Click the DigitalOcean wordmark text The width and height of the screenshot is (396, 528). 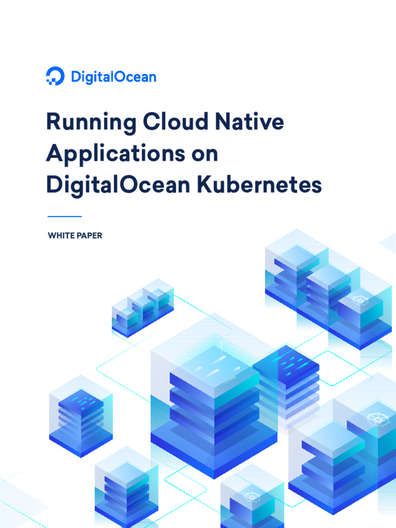pyautogui.click(x=113, y=77)
